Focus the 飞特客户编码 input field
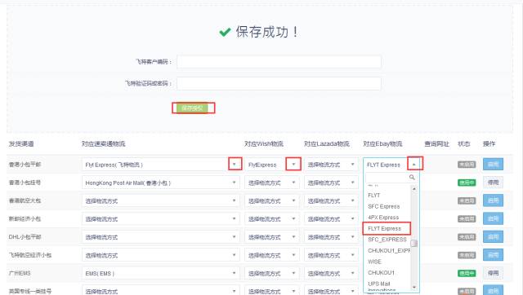The height and width of the screenshot is (295, 523). [279, 62]
